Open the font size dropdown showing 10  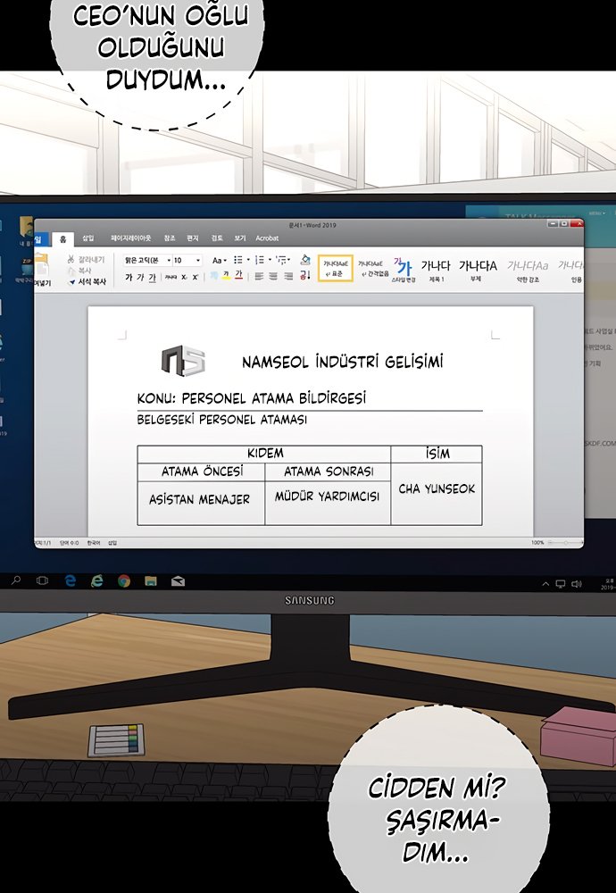[187, 260]
